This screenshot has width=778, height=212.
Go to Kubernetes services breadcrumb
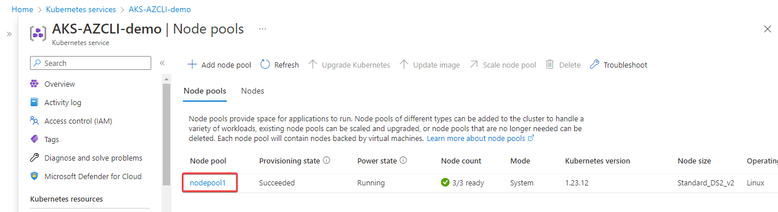[x=81, y=9]
